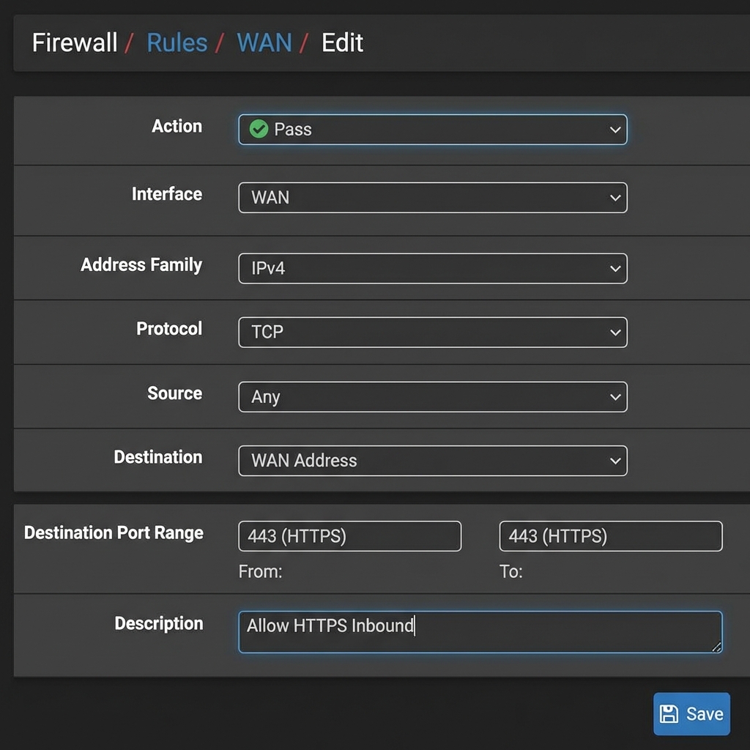Open the Action dropdown showing Pass
Image resolution: width=750 pixels, height=750 pixels.
tap(432, 129)
